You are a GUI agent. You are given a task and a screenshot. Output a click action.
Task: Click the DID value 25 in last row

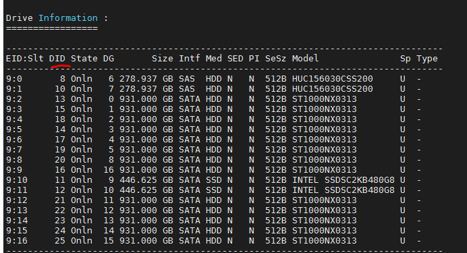pos(60,241)
